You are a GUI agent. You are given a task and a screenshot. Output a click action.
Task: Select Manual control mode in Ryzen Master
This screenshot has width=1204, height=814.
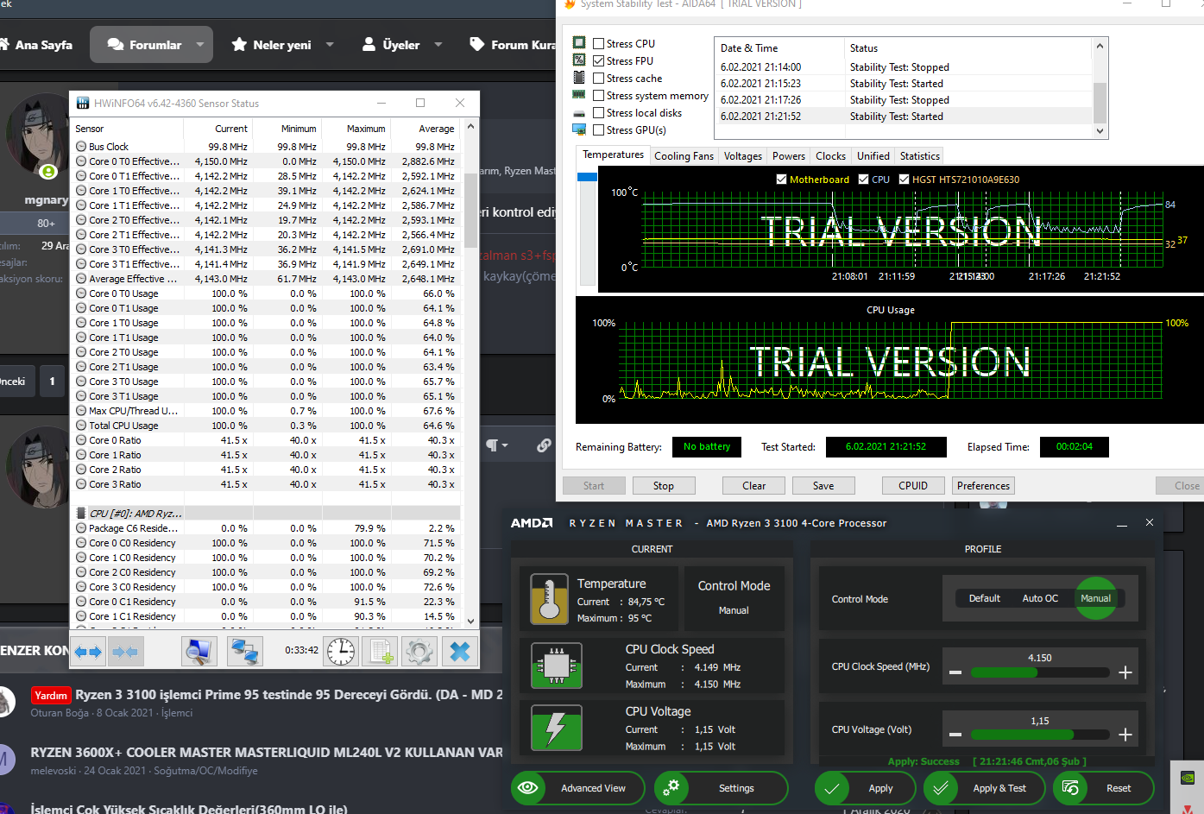click(1095, 598)
